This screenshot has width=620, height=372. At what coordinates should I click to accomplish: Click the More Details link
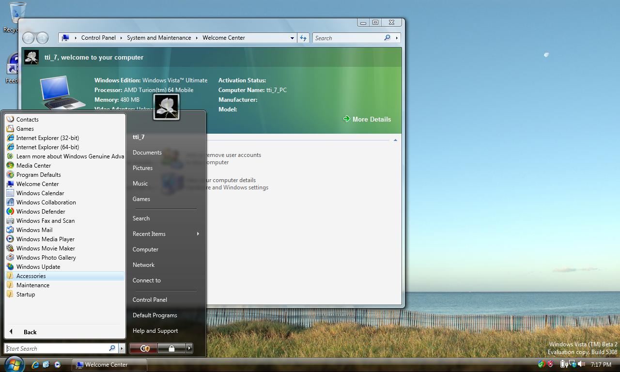click(367, 119)
